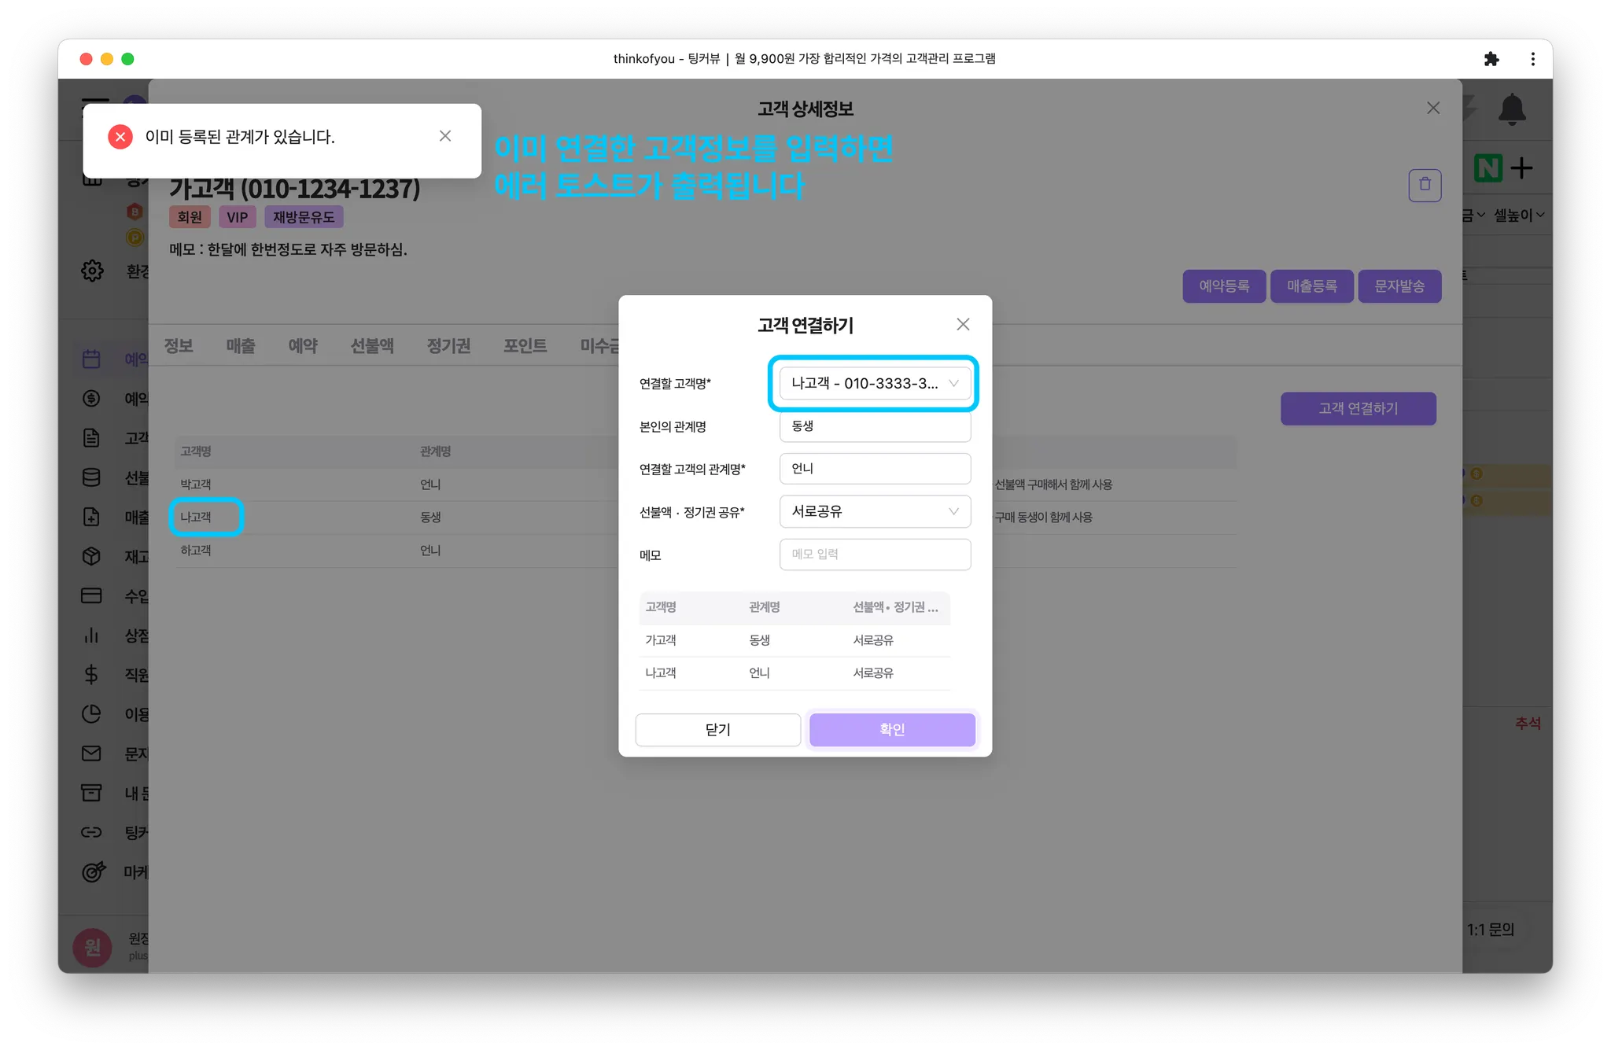Click the green Naver N icon
The width and height of the screenshot is (1611, 1050).
tap(1488, 168)
